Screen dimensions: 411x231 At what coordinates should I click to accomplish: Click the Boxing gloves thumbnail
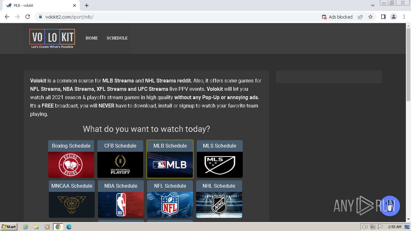tap(71, 165)
